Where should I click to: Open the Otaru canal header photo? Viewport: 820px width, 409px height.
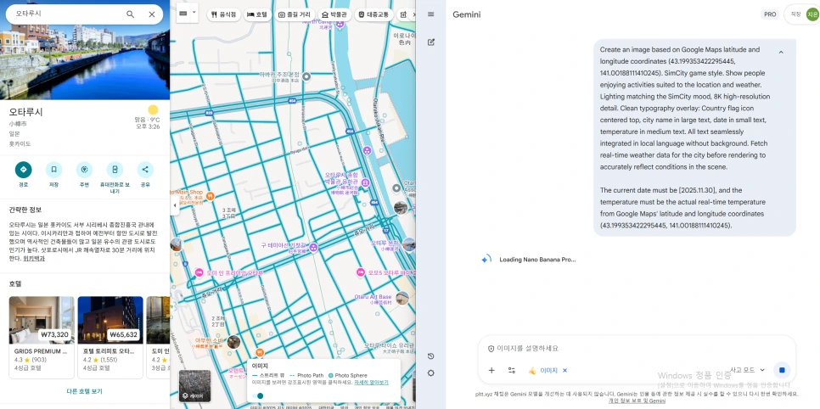click(x=85, y=62)
